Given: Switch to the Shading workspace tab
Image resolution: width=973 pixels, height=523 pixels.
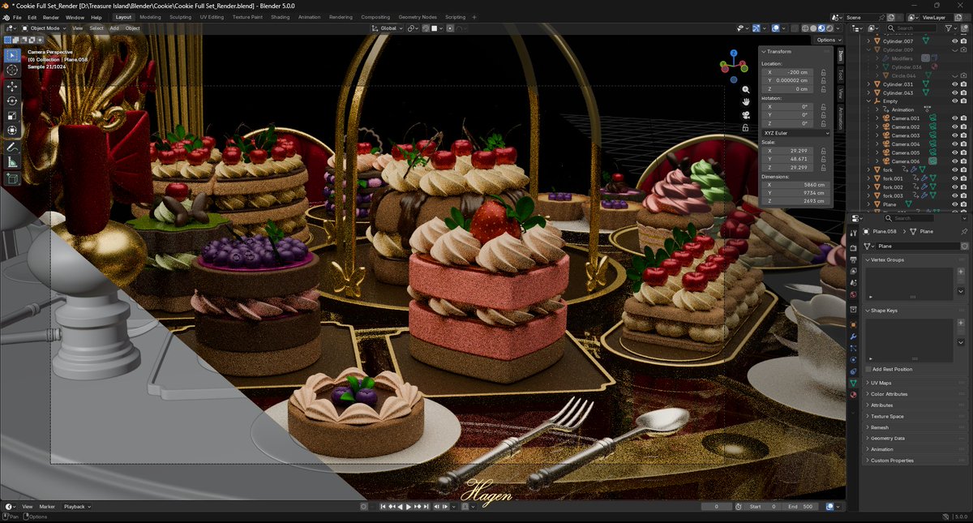Looking at the screenshot, I should click(280, 17).
